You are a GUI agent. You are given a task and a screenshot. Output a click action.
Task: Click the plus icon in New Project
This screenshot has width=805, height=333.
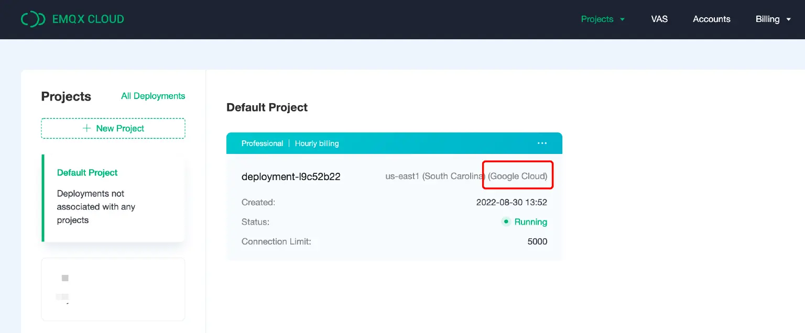pyautogui.click(x=86, y=128)
